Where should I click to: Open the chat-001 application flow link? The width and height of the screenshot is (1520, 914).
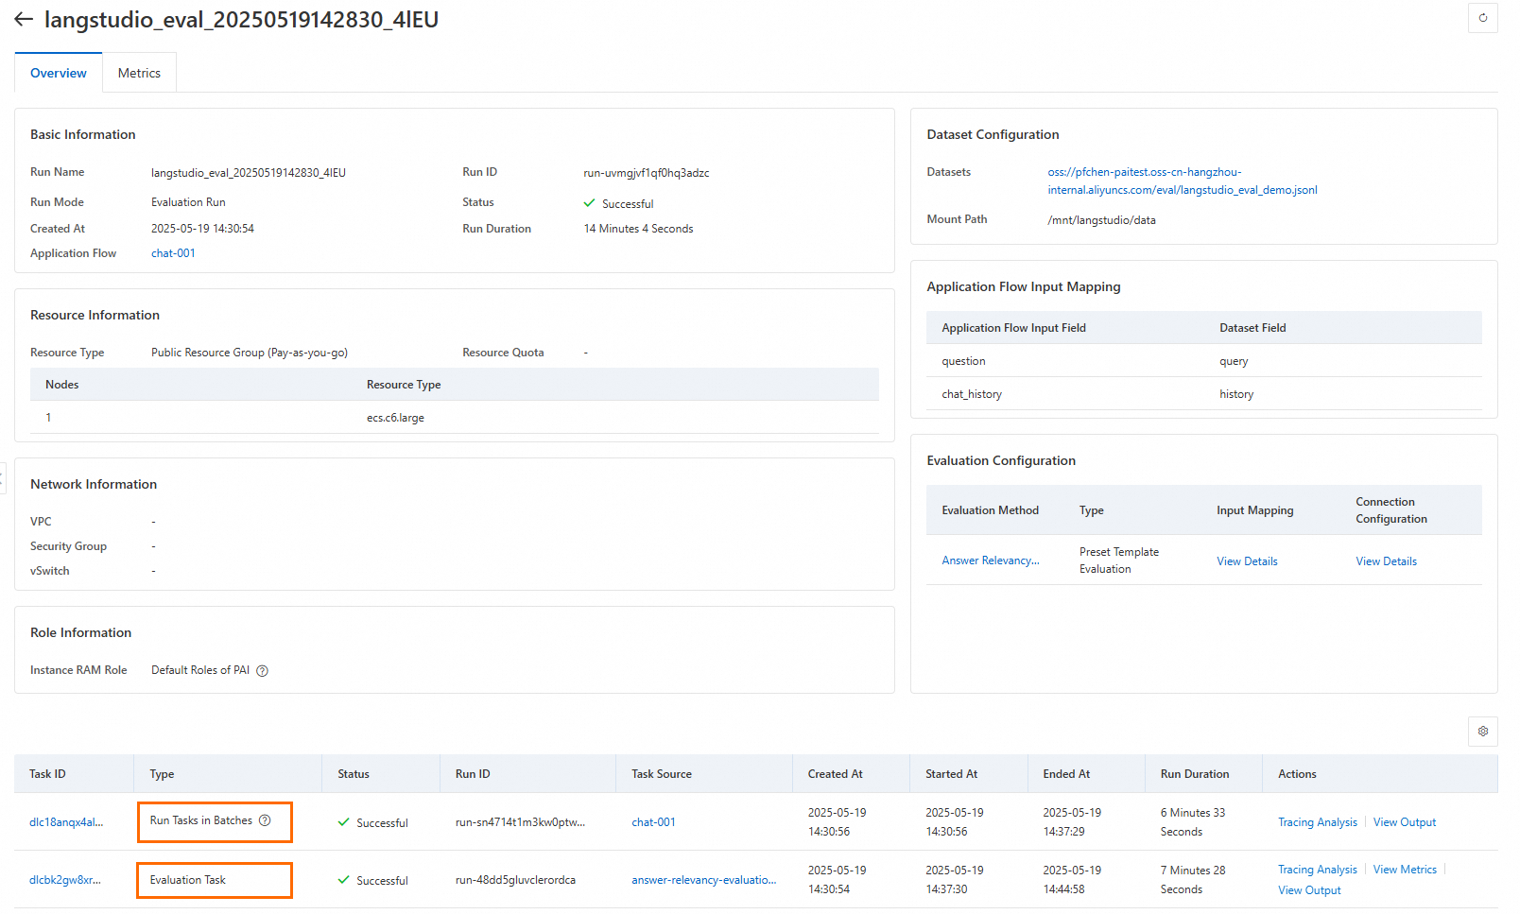173,253
